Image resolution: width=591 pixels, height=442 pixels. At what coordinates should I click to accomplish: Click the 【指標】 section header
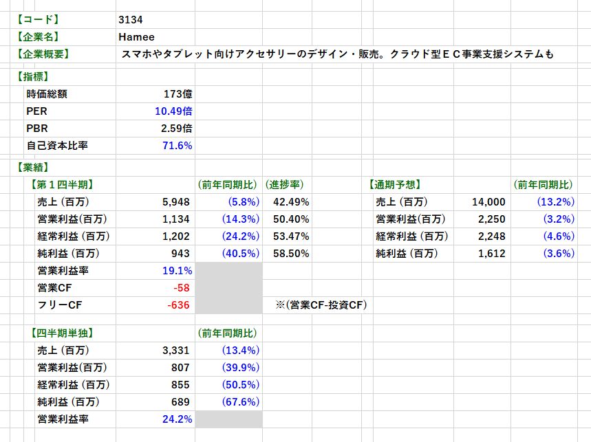click(33, 77)
